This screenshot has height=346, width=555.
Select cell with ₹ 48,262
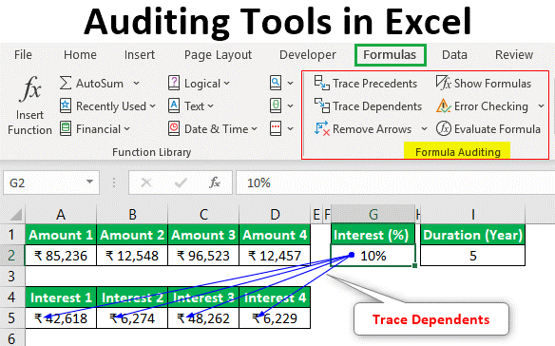point(203,318)
